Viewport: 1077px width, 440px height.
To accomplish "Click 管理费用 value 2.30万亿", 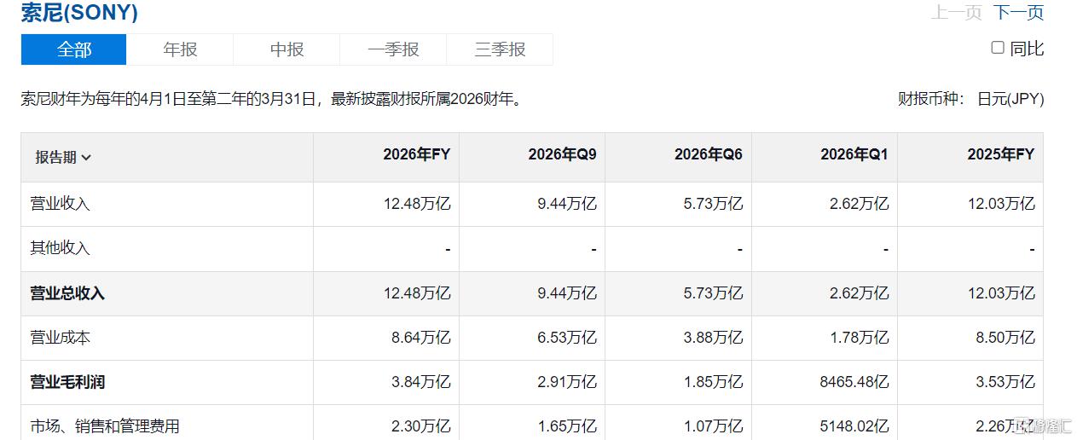I will point(421,426).
